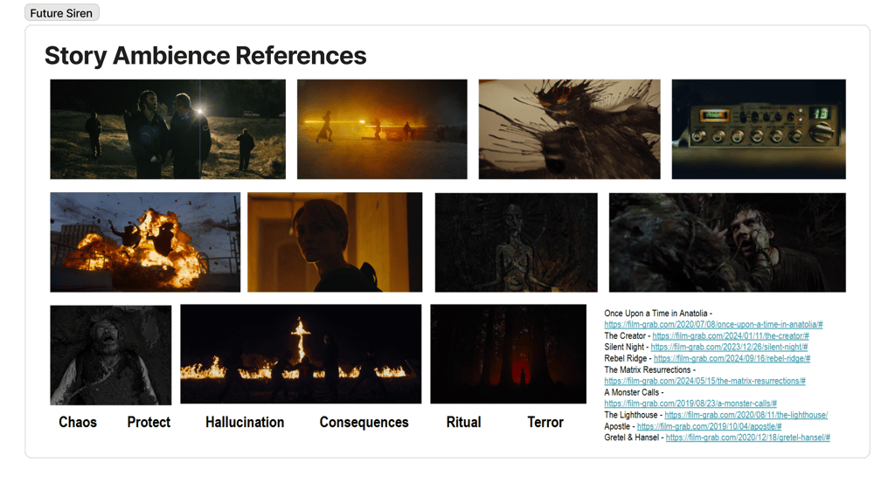This screenshot has height=483, width=895.
Task: Click the Story Ambience References heading
Action: (x=205, y=55)
